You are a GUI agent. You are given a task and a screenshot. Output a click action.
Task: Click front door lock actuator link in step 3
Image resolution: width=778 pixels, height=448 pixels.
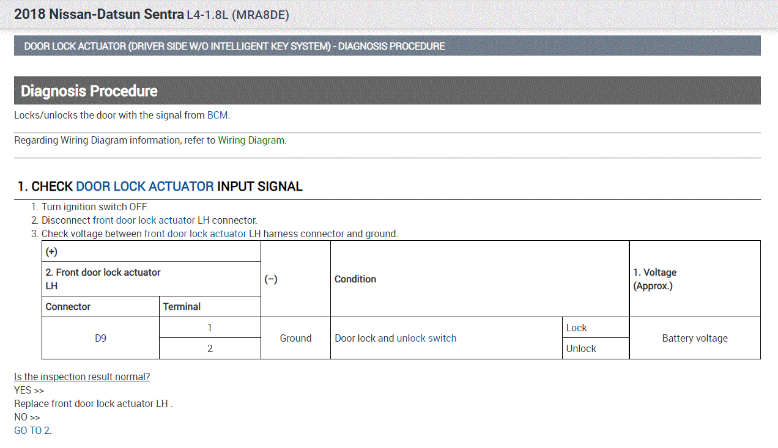point(195,233)
